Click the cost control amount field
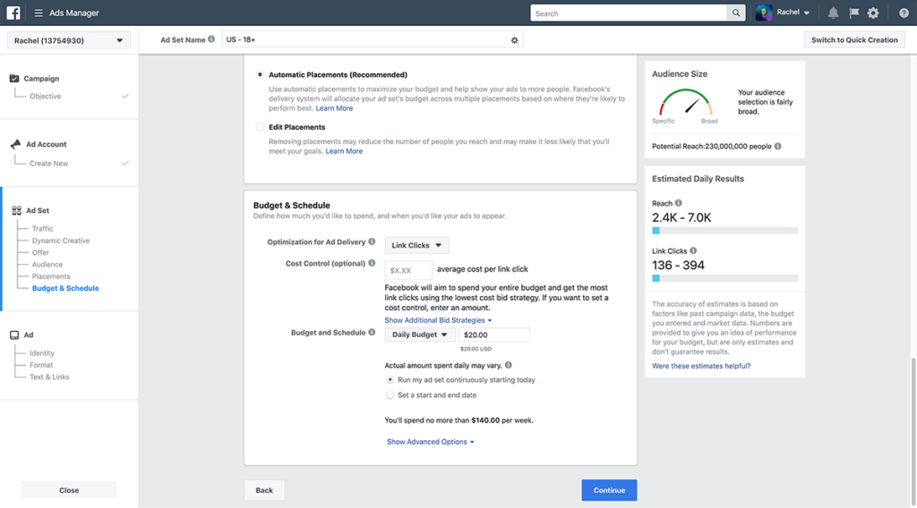The image size is (917, 508). click(408, 269)
